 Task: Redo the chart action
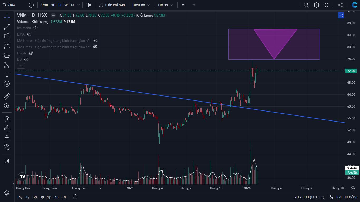point(194,5)
